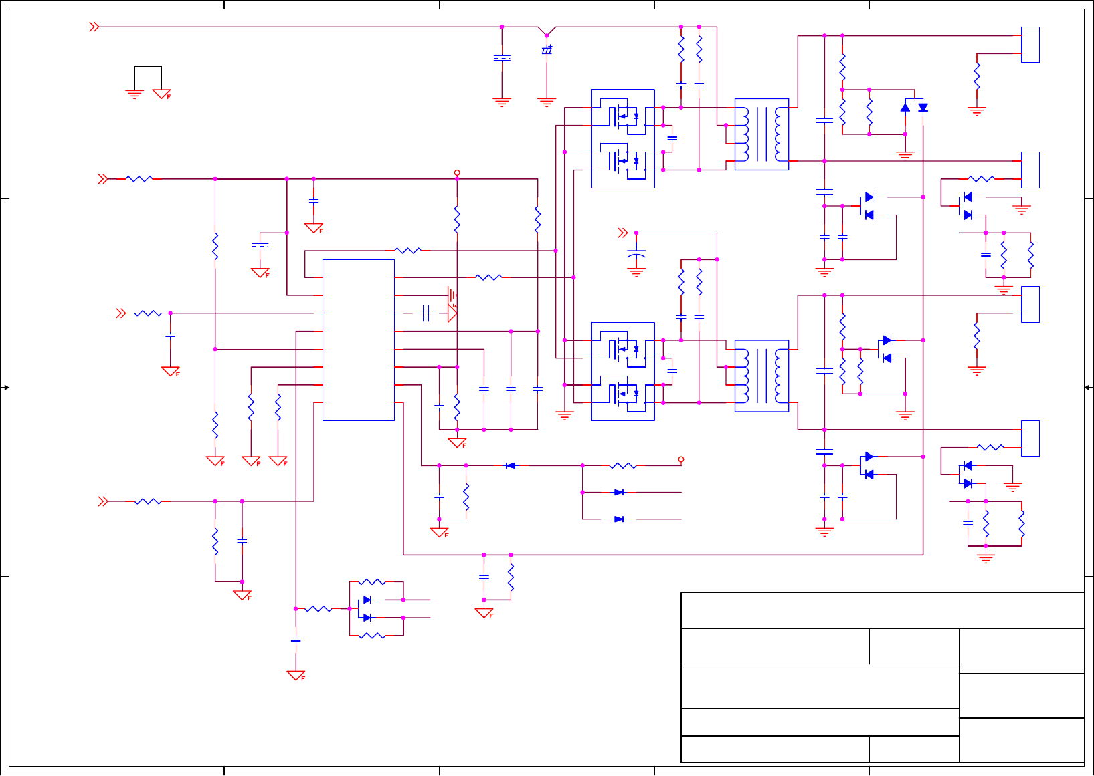This screenshot has height=776, width=1094.
Task: Click the upper transformer symbol
Action: point(761,134)
